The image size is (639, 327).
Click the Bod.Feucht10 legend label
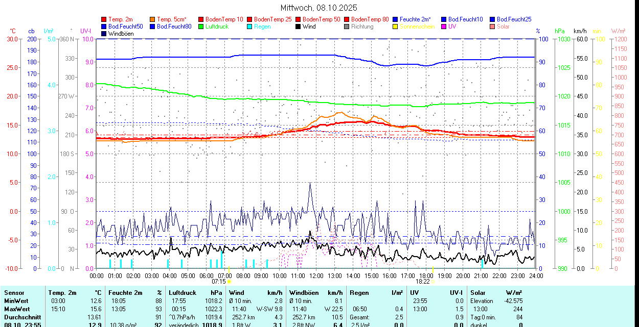point(465,19)
